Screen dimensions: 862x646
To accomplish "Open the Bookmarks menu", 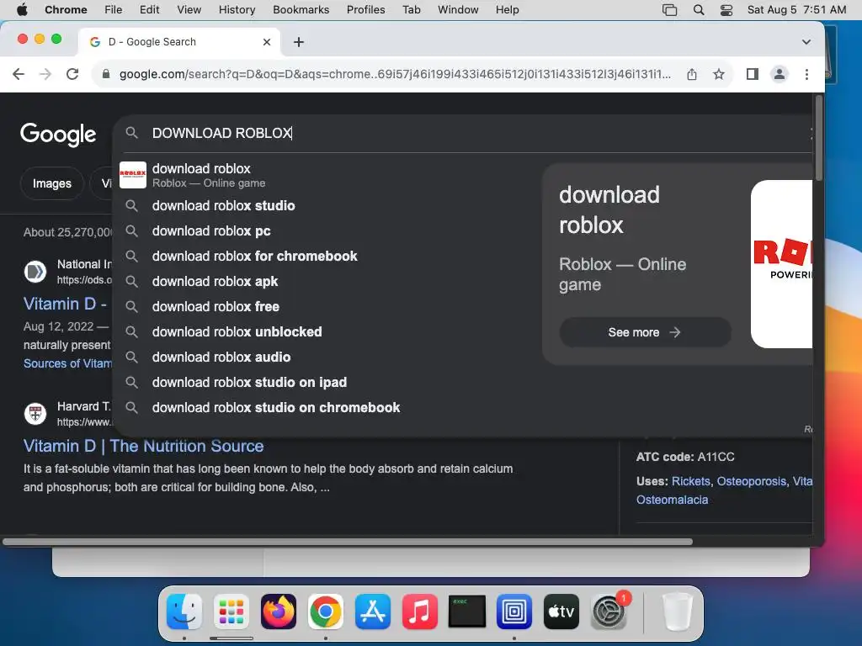I will click(x=301, y=10).
